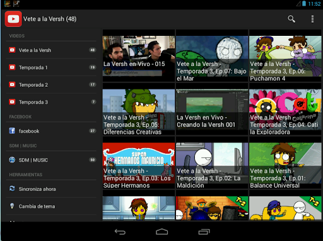Open Ep.03: Los Súper Hermanos thumbnail
Screen dimensions: 323x241
(x=139, y=162)
